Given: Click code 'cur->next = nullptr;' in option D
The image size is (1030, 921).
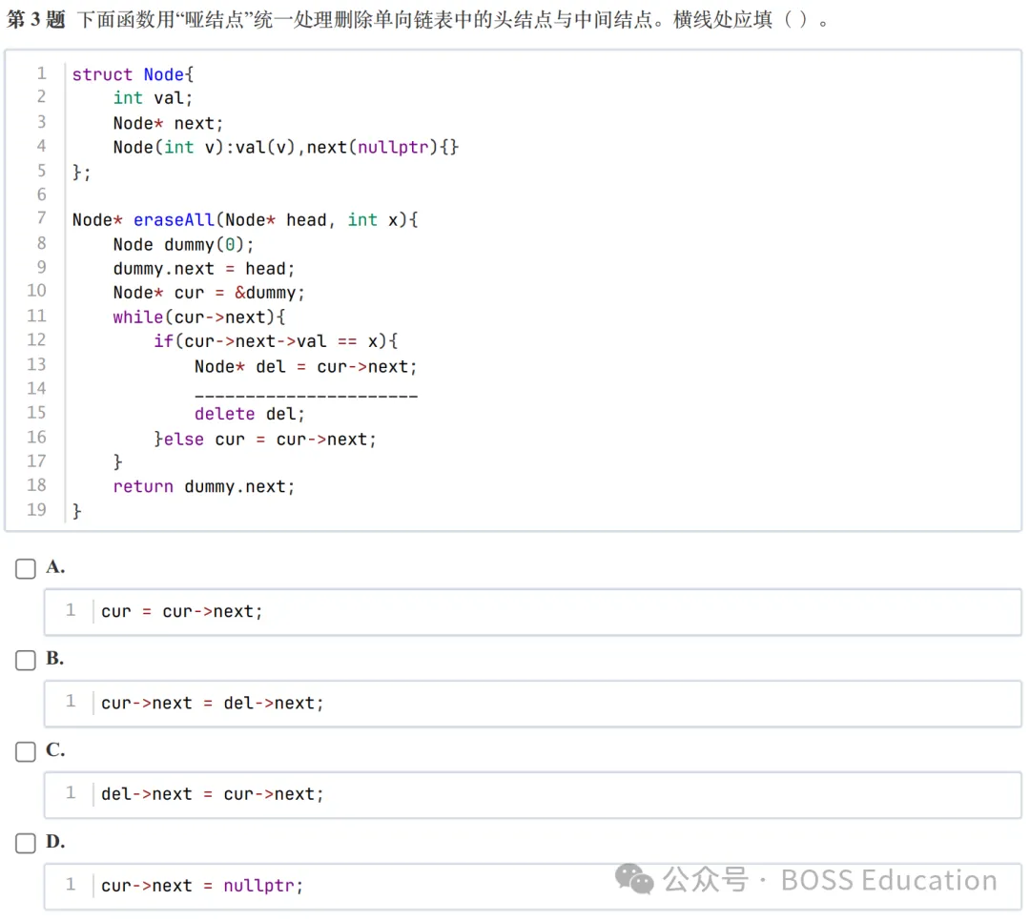Looking at the screenshot, I should [x=201, y=886].
